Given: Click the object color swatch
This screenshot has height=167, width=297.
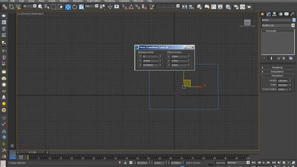Looking at the screenshot, I should click(294, 20).
